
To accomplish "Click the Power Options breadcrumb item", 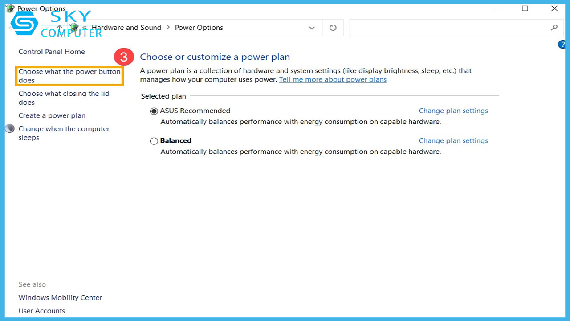I will (x=199, y=28).
